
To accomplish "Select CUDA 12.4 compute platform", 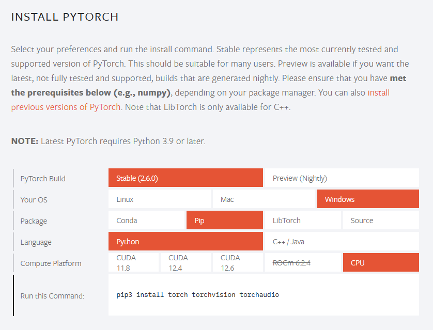I will (185, 262).
